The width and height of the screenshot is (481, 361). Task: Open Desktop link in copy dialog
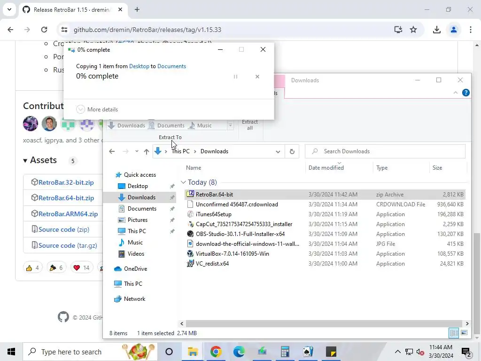(139, 66)
